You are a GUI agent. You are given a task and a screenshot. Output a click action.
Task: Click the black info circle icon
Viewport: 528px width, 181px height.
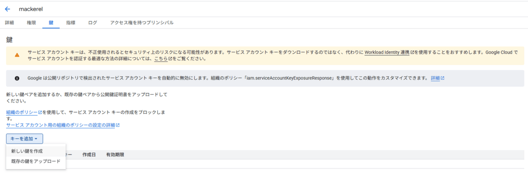click(x=17, y=78)
